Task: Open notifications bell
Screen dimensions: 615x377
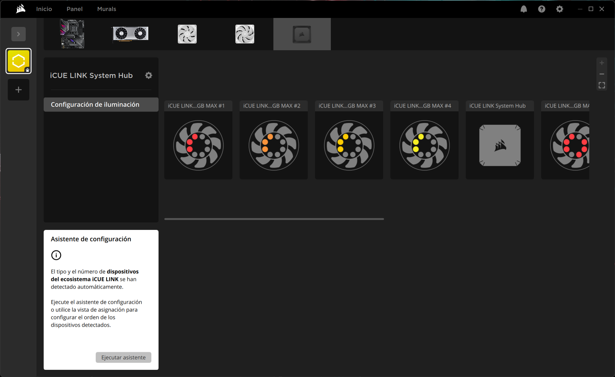Action: [x=523, y=9]
